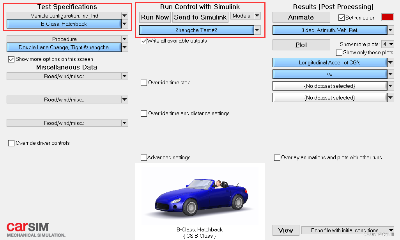This screenshot has width=400, height=240.
Task: Click the red run color swatch
Action: point(388,17)
